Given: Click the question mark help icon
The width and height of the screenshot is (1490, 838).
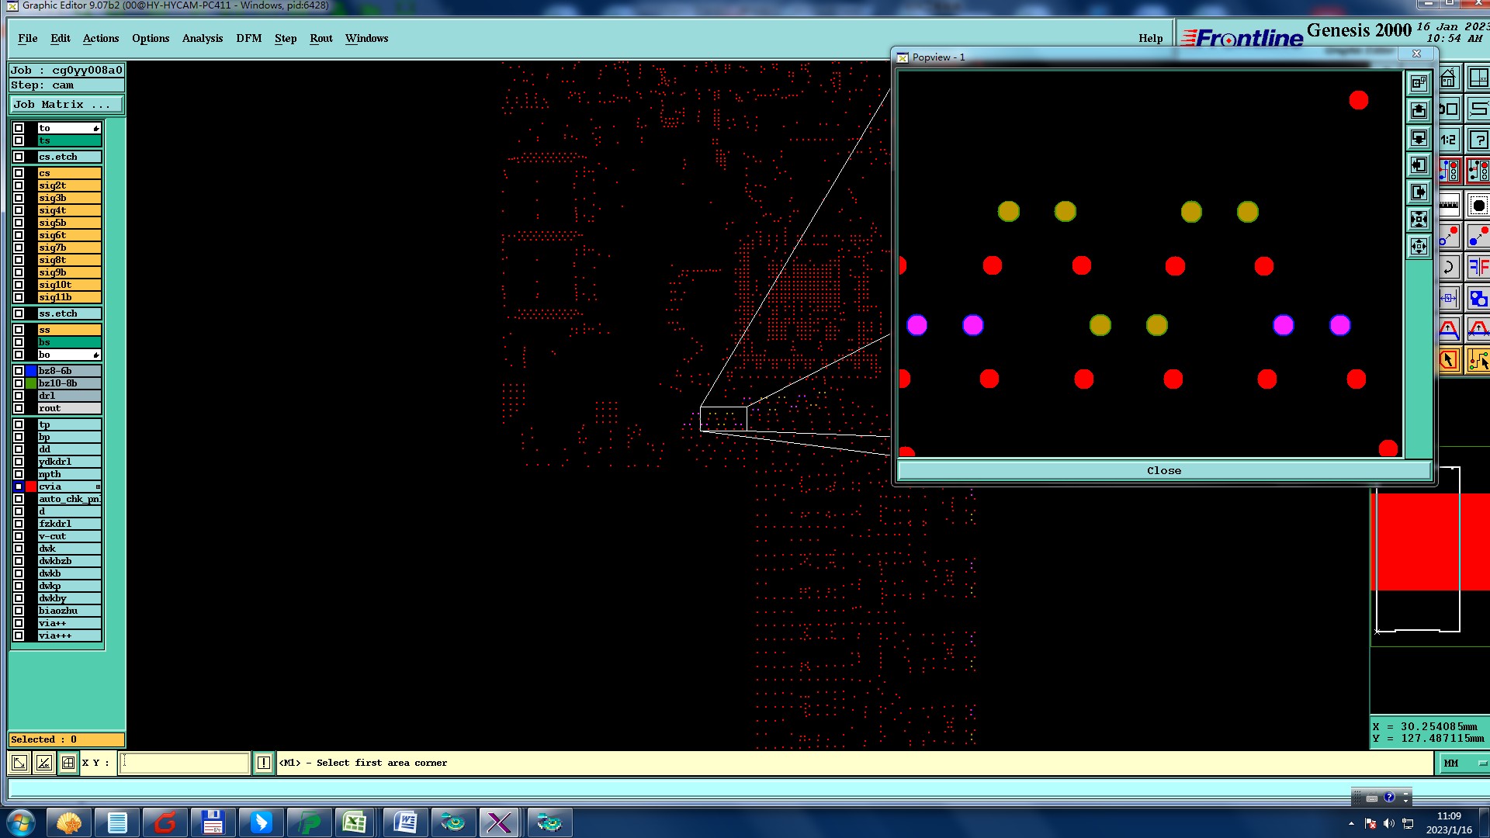Looking at the screenshot, I should 1478,140.
